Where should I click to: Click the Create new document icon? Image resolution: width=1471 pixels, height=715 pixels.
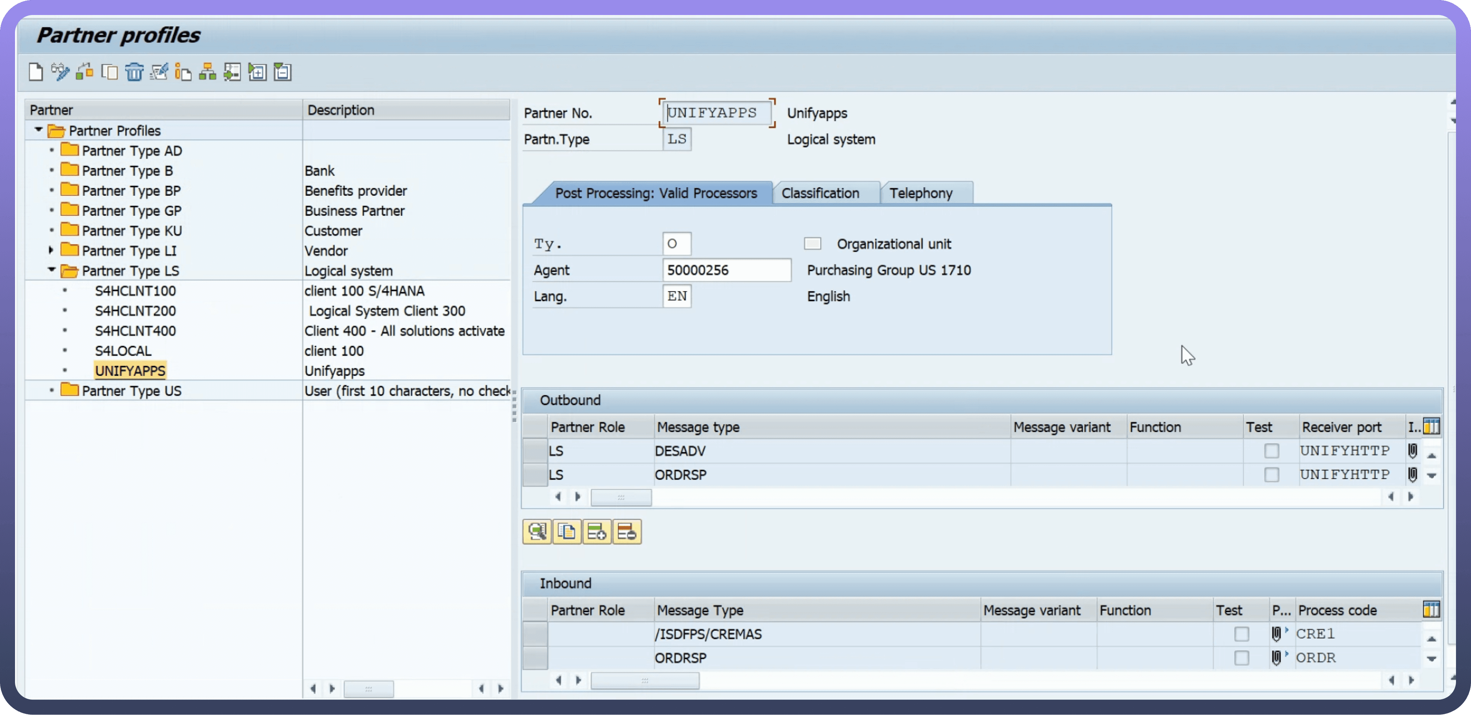pyautogui.click(x=36, y=72)
